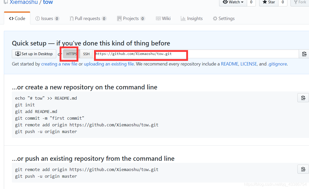
Task: Copy repository URL to clipboard
Action: (304, 54)
